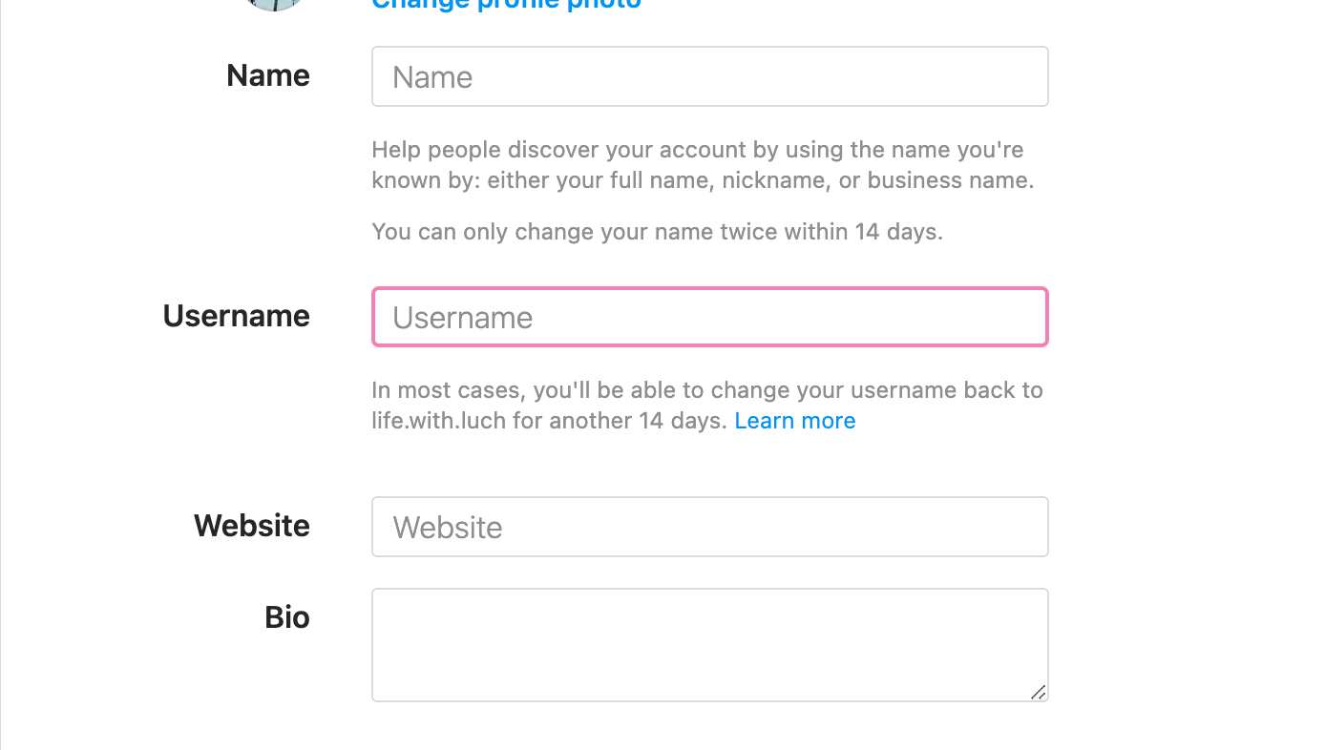This screenshot has height=750, width=1325.
Task: Click the Learn more link
Action: (x=794, y=420)
